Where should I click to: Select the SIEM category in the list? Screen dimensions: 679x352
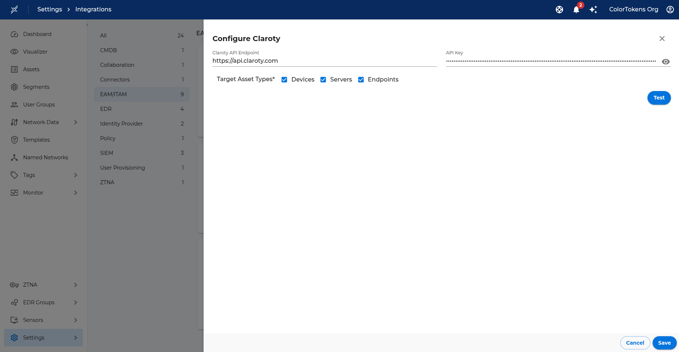pos(106,153)
